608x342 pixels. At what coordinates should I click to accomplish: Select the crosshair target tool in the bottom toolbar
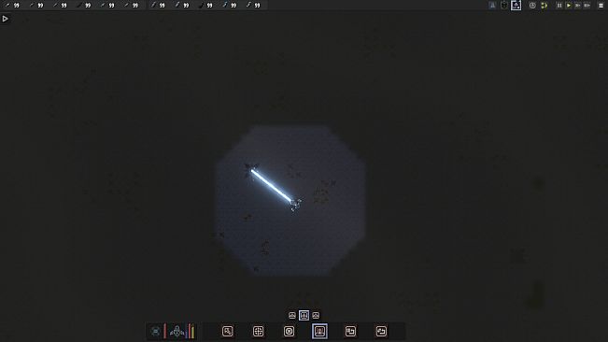tap(259, 331)
